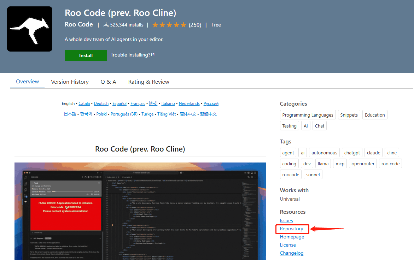Switch to the Overview tab
The height and width of the screenshot is (260, 414).
[x=27, y=82]
